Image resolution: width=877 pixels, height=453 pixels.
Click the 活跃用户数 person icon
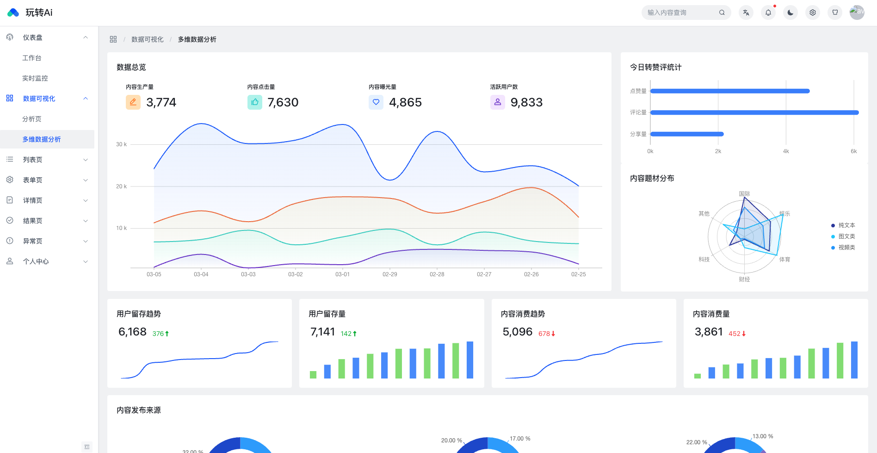pyautogui.click(x=498, y=102)
